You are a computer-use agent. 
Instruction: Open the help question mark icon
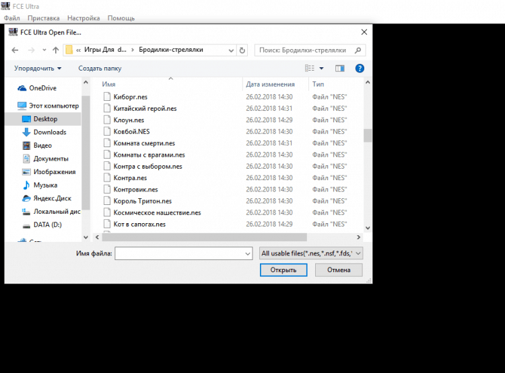(x=360, y=68)
